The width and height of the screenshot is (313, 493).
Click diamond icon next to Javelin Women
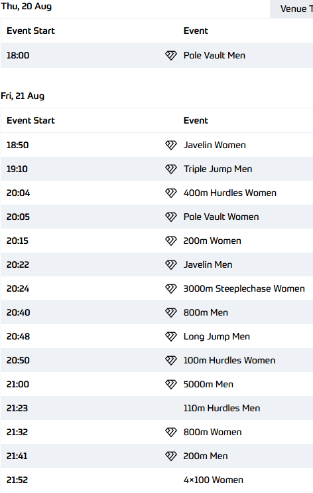pos(171,146)
